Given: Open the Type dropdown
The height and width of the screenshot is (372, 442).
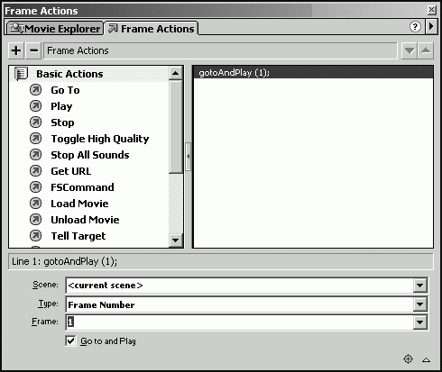Looking at the screenshot, I should tap(420, 304).
